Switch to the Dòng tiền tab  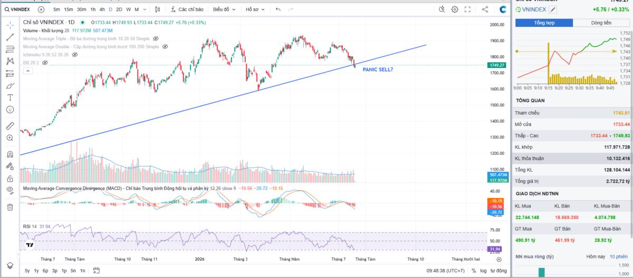(x=601, y=23)
